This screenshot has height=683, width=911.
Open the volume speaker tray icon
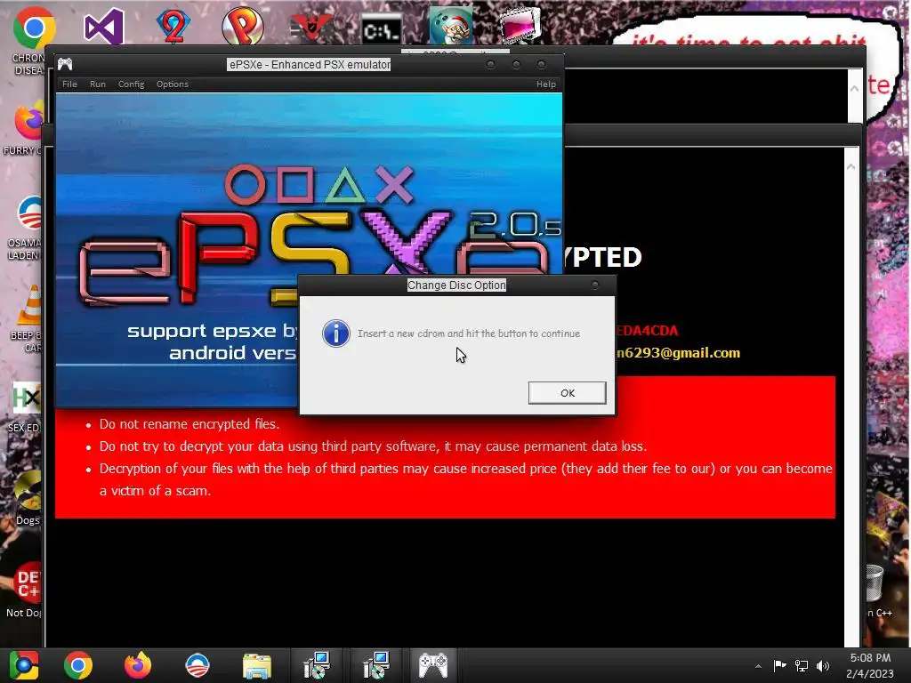point(823,665)
